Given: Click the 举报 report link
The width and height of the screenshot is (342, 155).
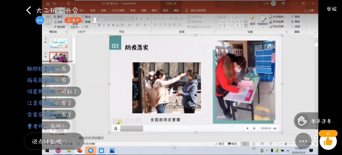Looking at the screenshot, I should click(x=332, y=9).
